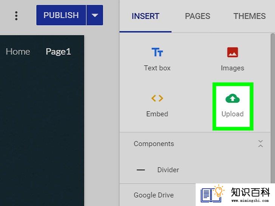Insert a Text box

pyautogui.click(x=157, y=59)
